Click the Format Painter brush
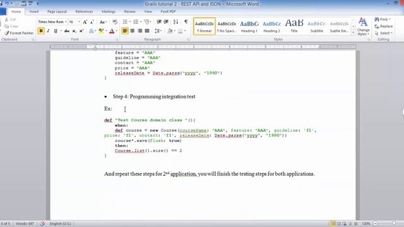 7,33
